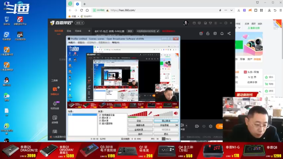Viewport: 283px width, 159px height.
Task: Click the browser scissors screenshot icon
Action: tap(238, 10)
